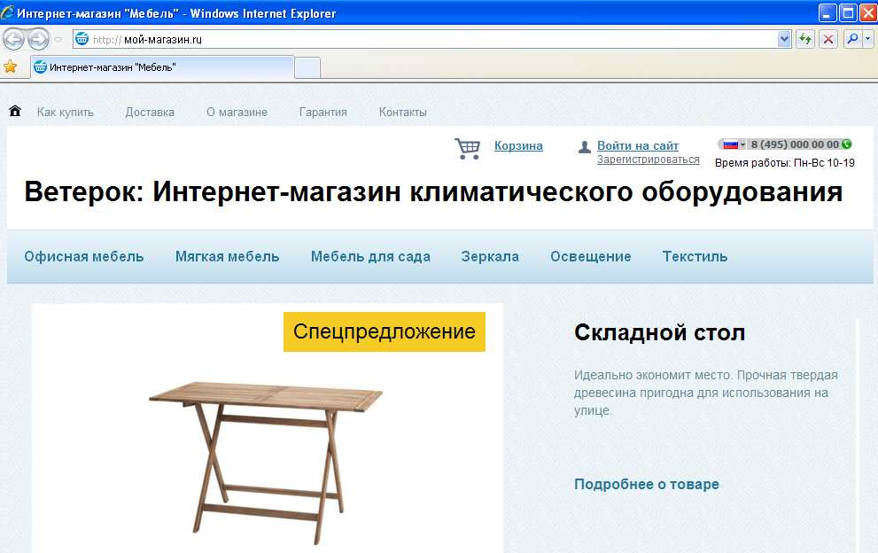Viewport: 878px width, 553px height.
Task: Select the Освещение category menu item
Action: click(x=590, y=257)
